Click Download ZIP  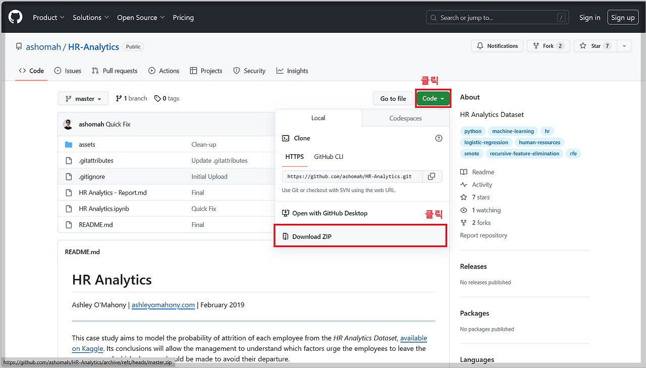pyautogui.click(x=360, y=236)
